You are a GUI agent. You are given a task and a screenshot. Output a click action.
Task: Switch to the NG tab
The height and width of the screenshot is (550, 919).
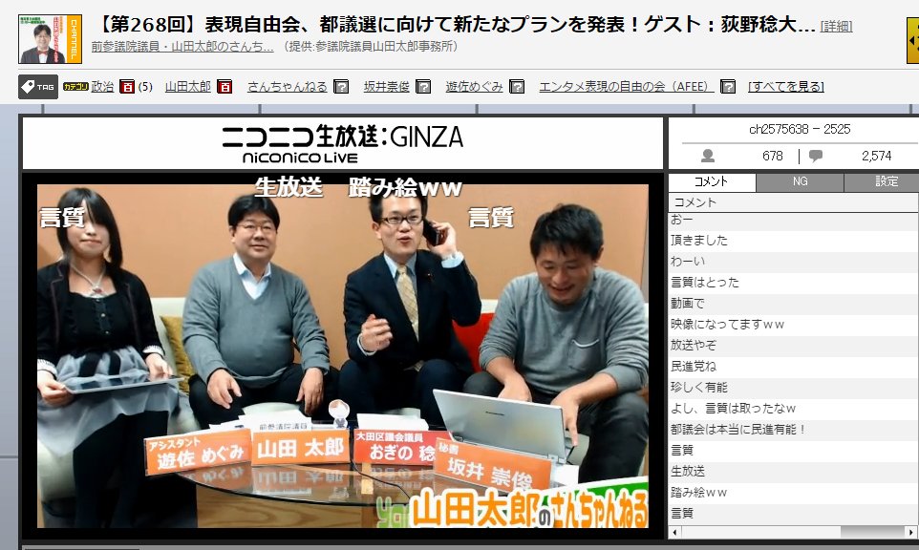coord(800,181)
